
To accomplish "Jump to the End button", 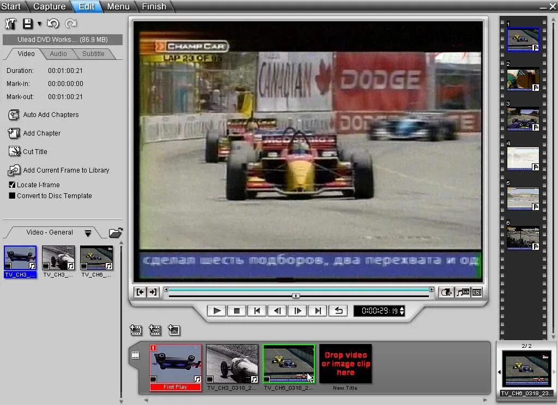I will click(x=318, y=311).
